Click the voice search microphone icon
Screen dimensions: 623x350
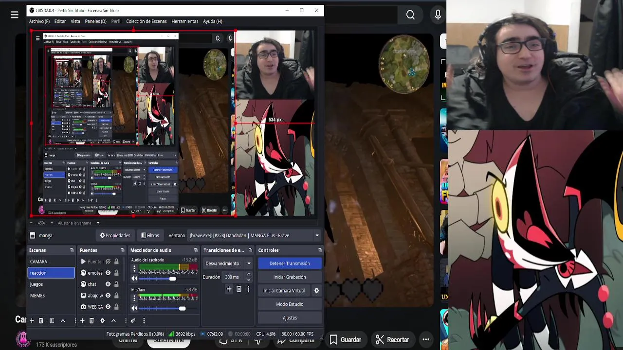click(438, 15)
